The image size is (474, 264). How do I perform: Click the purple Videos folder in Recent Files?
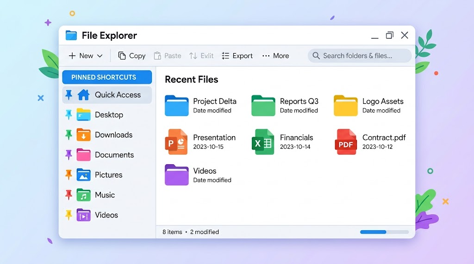click(x=176, y=175)
